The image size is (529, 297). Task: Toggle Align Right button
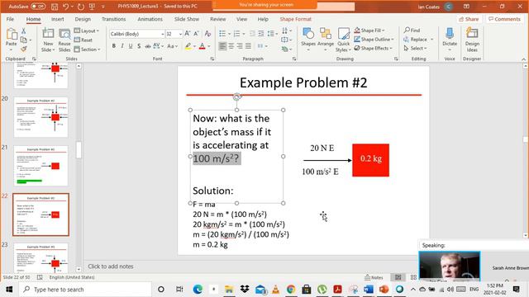coord(240,46)
